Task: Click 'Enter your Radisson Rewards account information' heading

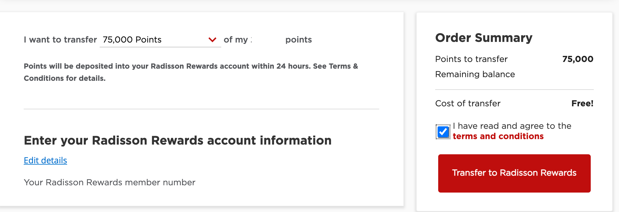Action: (x=177, y=140)
